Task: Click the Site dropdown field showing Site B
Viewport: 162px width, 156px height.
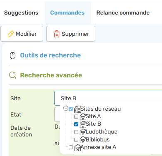Action: (x=108, y=98)
